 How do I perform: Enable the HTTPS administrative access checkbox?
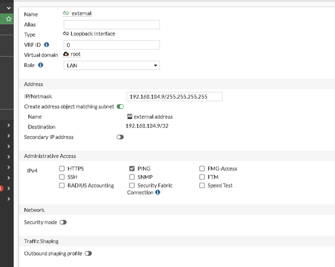[x=62, y=168]
